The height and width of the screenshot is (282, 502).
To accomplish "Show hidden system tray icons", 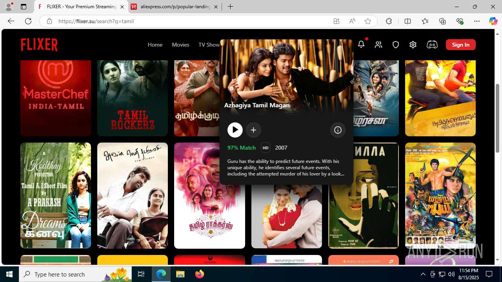I will click(x=423, y=274).
